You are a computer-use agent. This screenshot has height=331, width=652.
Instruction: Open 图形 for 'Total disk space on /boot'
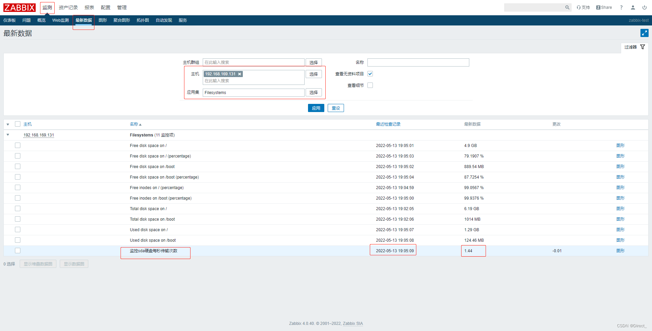click(x=620, y=219)
